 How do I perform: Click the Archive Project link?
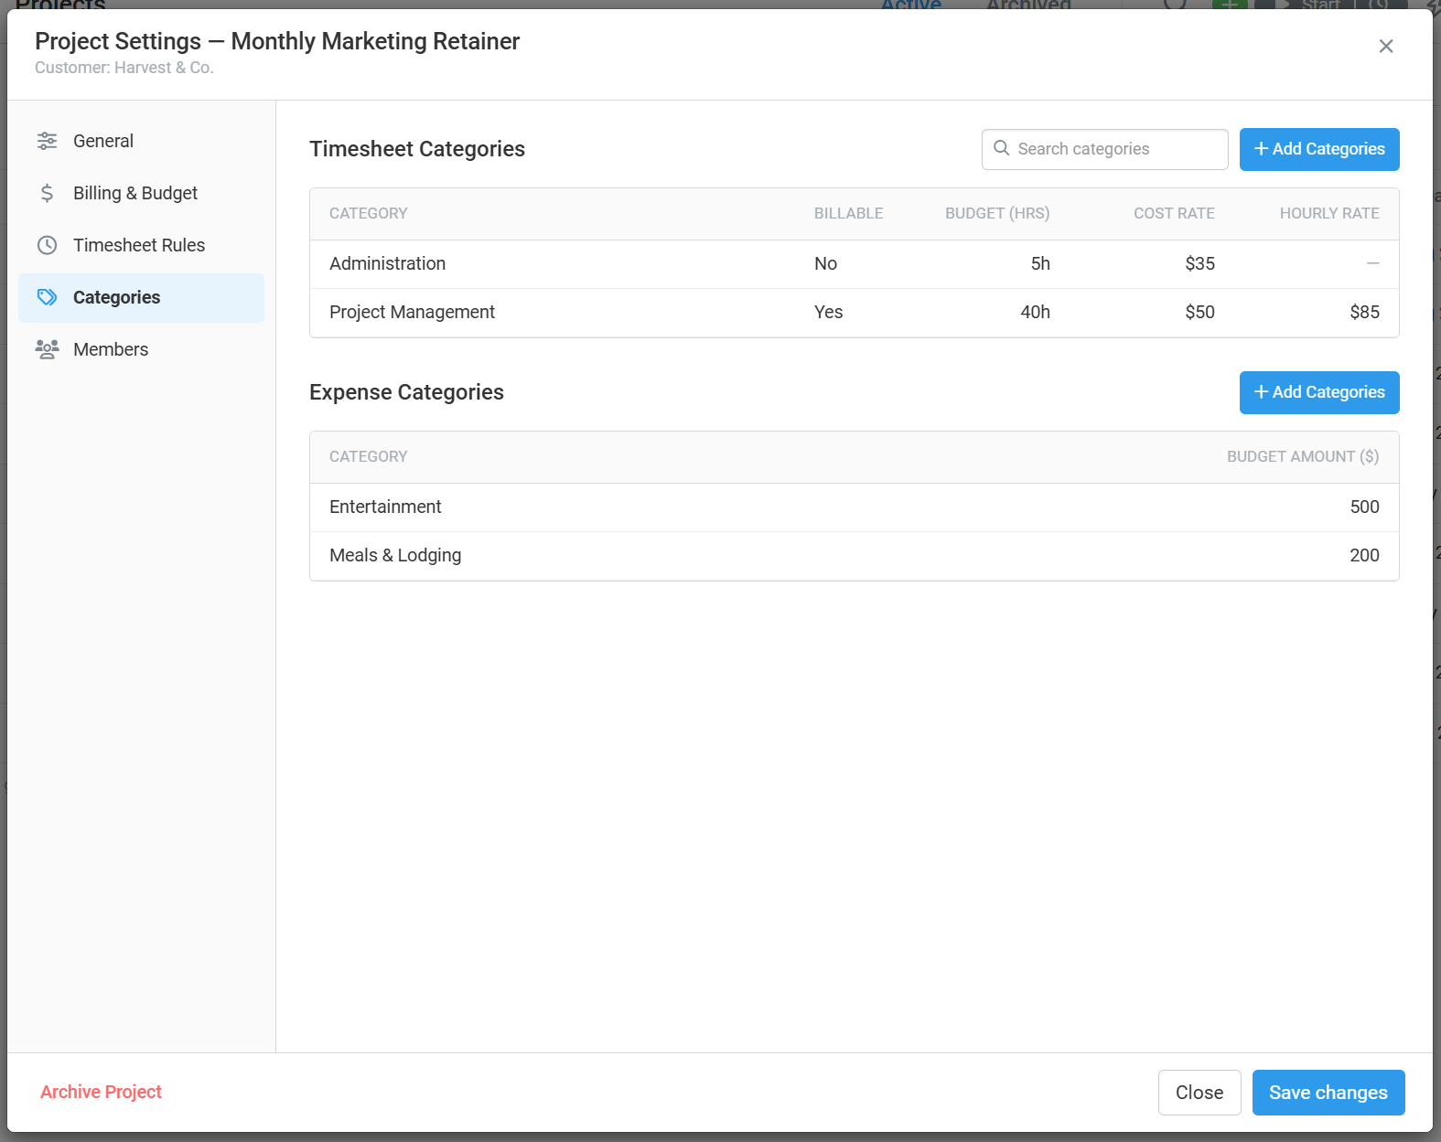101,1092
